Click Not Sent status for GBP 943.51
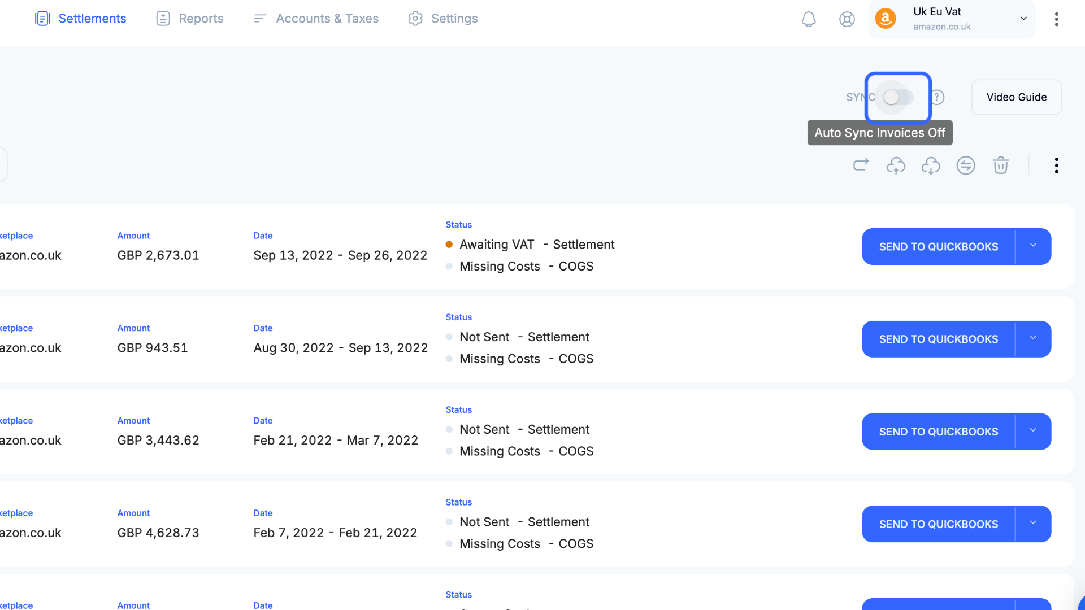 (484, 337)
